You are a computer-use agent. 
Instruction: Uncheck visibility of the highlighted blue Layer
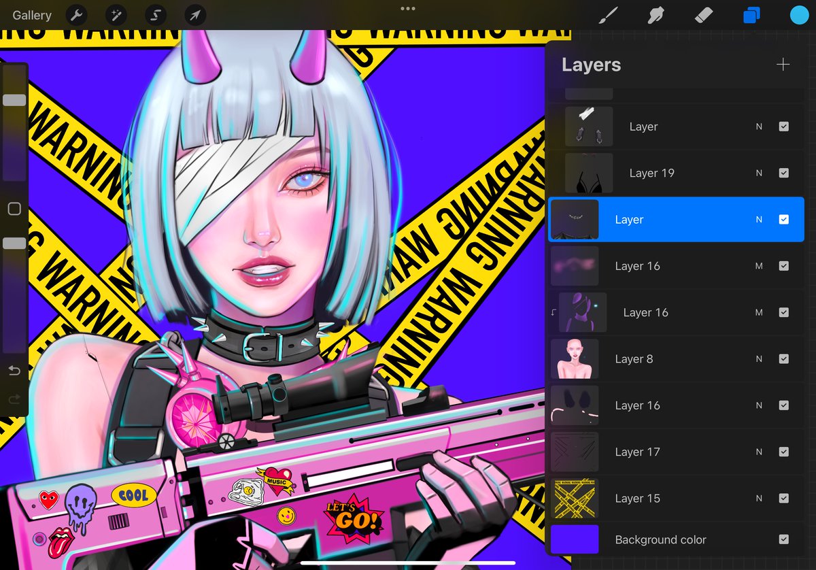784,220
